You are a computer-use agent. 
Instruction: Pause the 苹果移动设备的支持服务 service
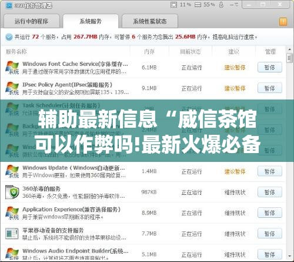coord(270,234)
